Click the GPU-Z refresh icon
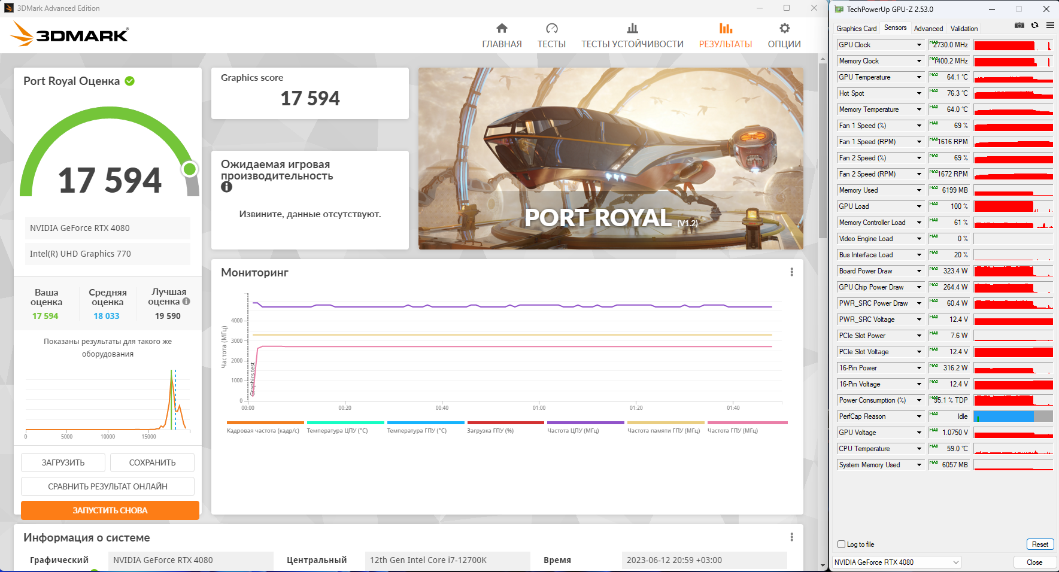Screen dimensions: 1059x572 click(1034, 25)
